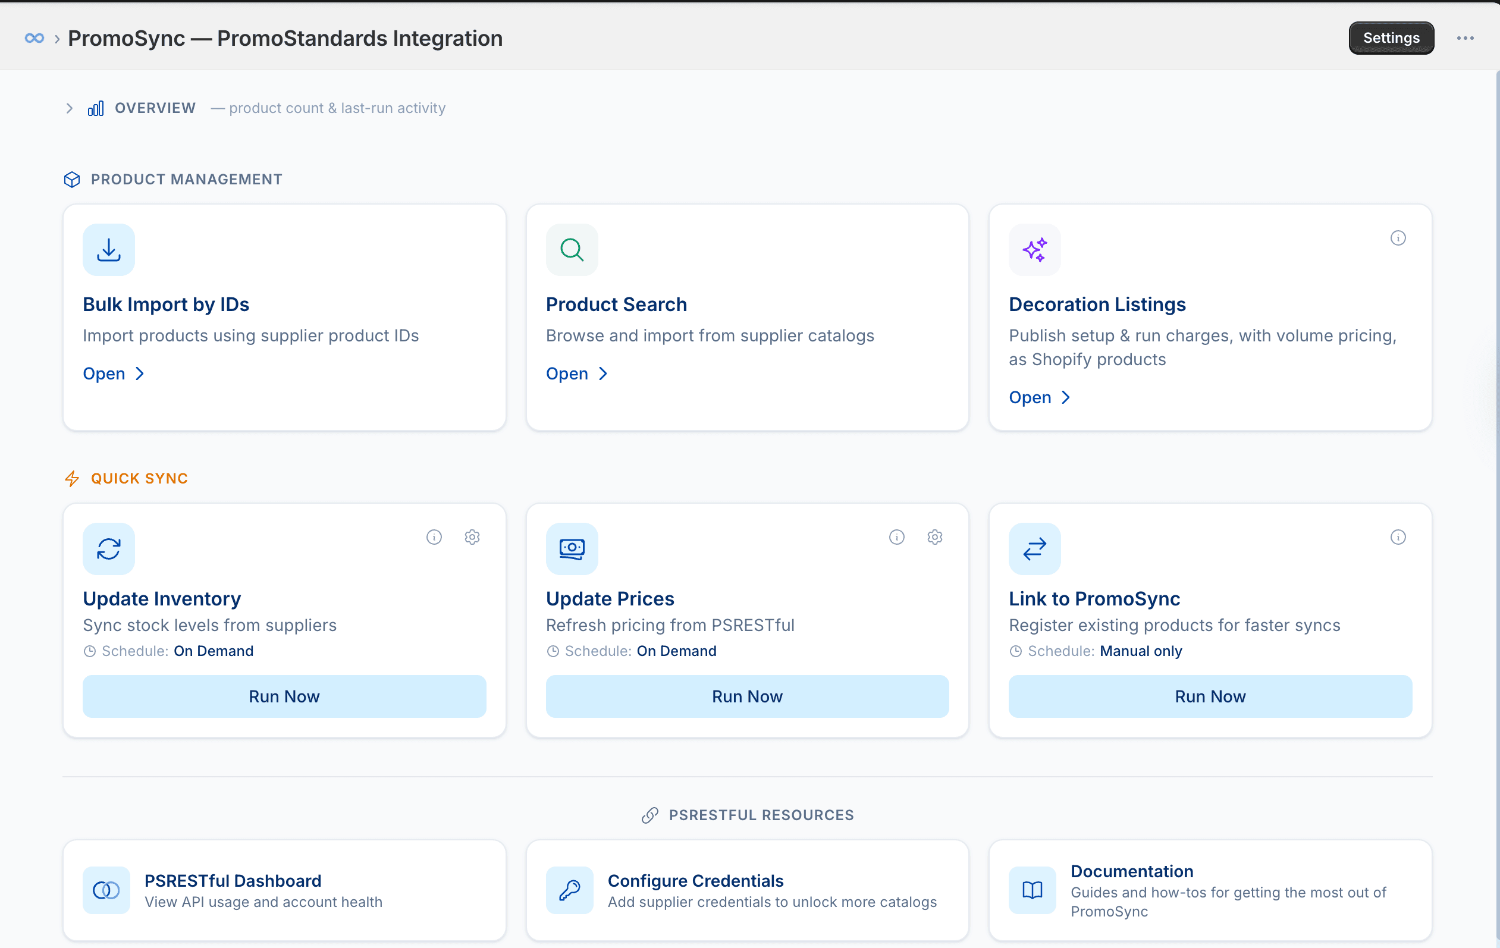The image size is (1500, 948).
Task: Click the Overview bar chart icon
Action: pyautogui.click(x=95, y=108)
